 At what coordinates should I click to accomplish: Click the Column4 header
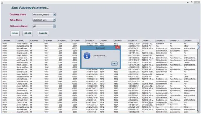51,41
